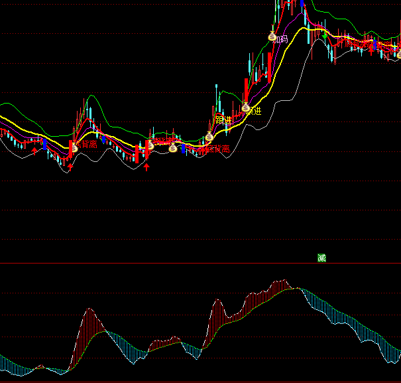
Task: Click the money bag icon beside 背离 label
Action: 74,148
